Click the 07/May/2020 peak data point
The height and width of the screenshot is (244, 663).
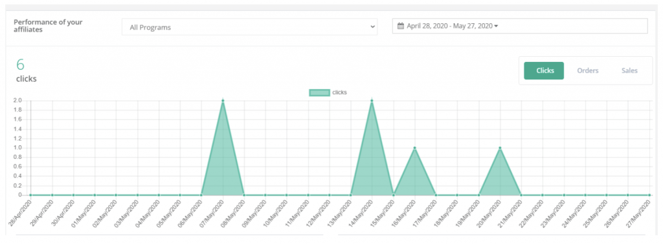223,101
